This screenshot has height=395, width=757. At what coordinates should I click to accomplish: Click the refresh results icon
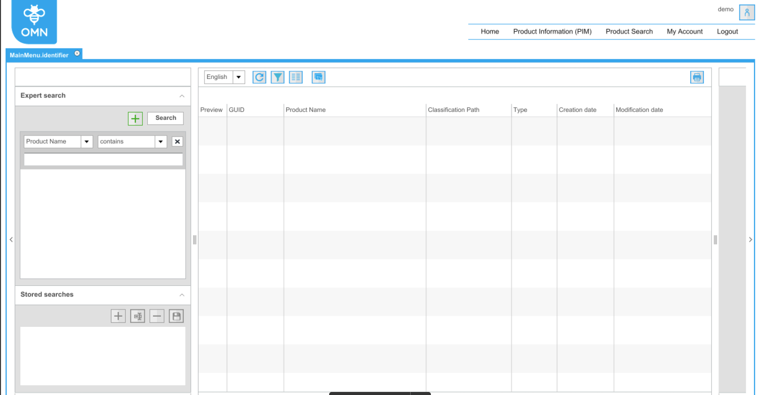259,77
